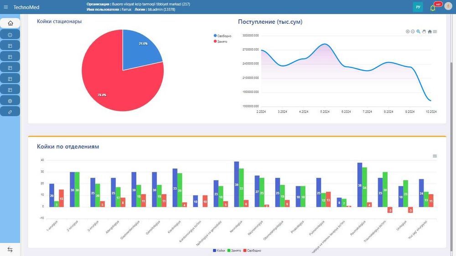
Task: Click the 10.2024 x-axis label
Action: pyautogui.click(x=431, y=112)
